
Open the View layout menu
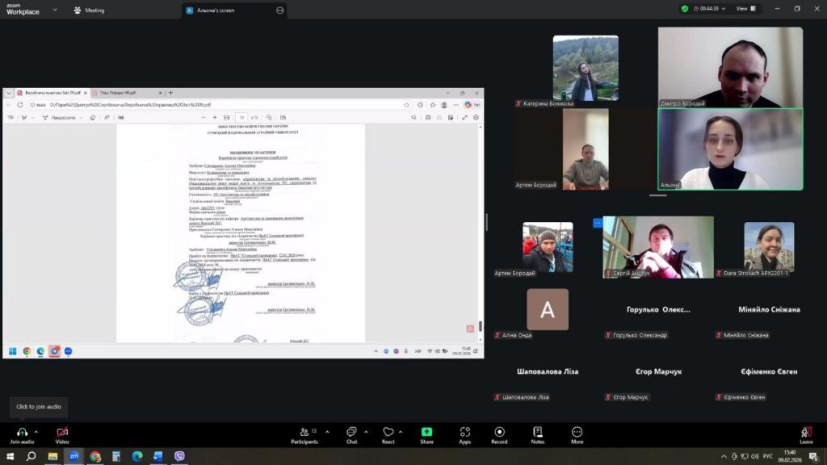745,9
